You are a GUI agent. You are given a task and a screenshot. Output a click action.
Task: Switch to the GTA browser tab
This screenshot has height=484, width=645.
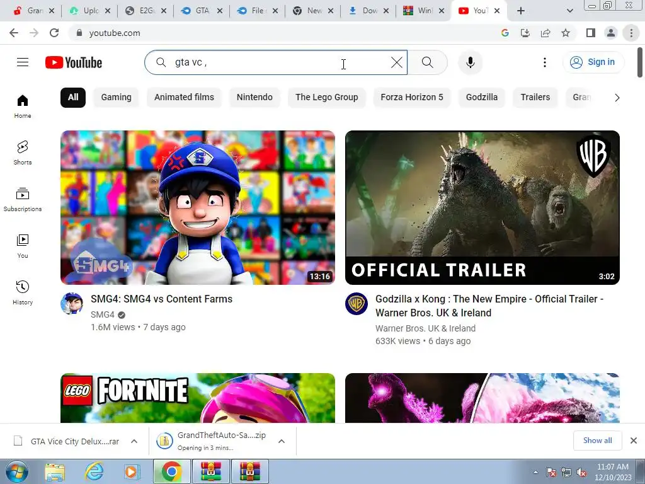tap(202, 11)
